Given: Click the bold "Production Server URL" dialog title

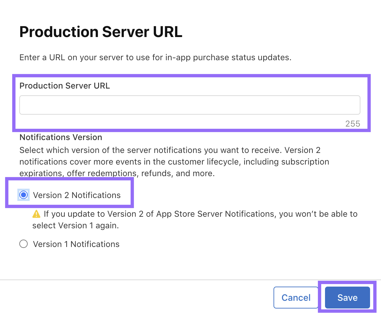Looking at the screenshot, I should [x=101, y=32].
